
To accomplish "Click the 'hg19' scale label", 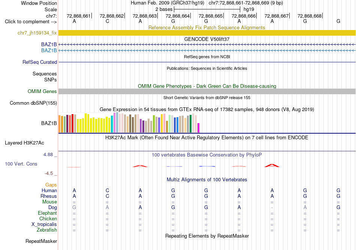I will [x=249, y=9].
